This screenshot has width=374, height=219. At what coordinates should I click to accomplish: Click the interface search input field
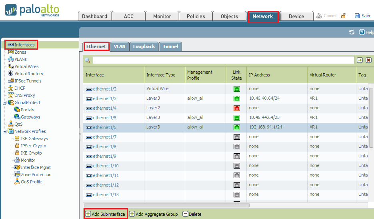(223, 60)
